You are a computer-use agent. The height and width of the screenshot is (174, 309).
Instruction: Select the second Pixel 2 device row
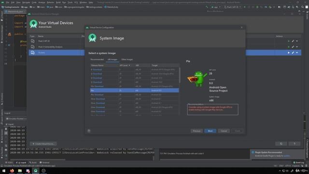[x=57, y=47]
